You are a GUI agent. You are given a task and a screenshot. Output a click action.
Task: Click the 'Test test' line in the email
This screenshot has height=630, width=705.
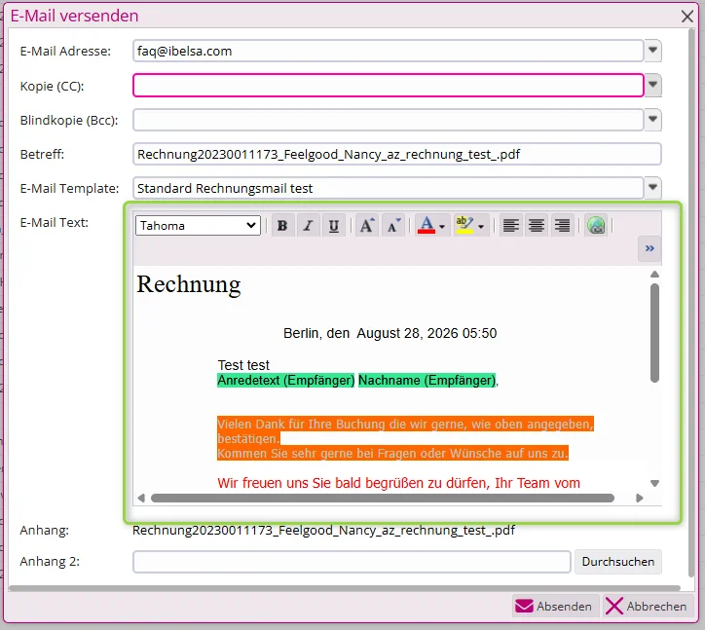(x=243, y=365)
